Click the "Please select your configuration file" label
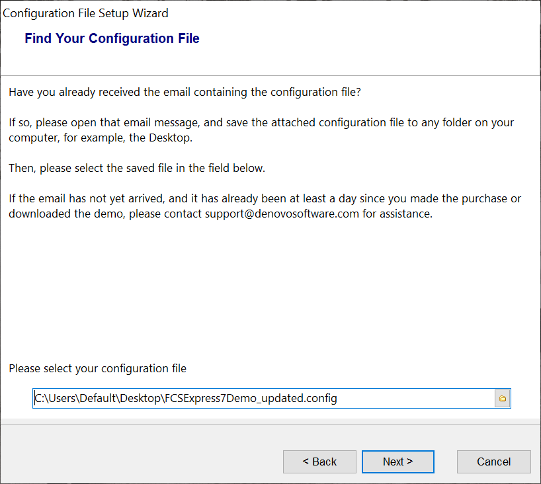541x484 pixels. click(97, 368)
